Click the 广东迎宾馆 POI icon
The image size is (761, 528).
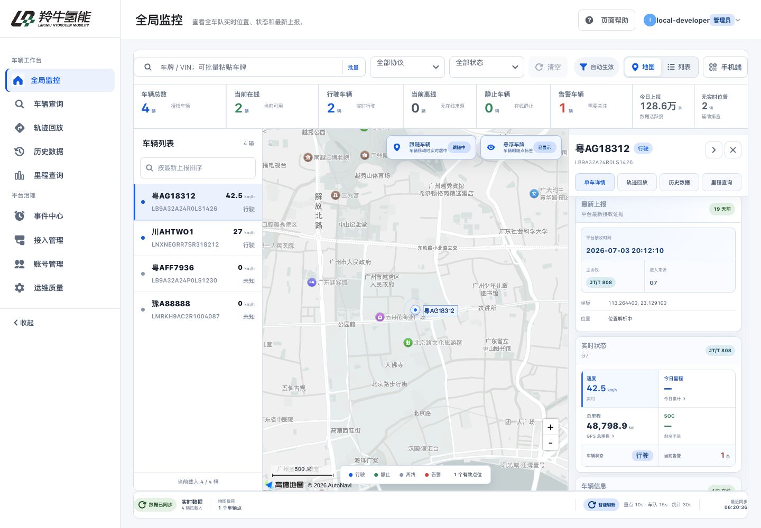pyautogui.click(x=312, y=282)
